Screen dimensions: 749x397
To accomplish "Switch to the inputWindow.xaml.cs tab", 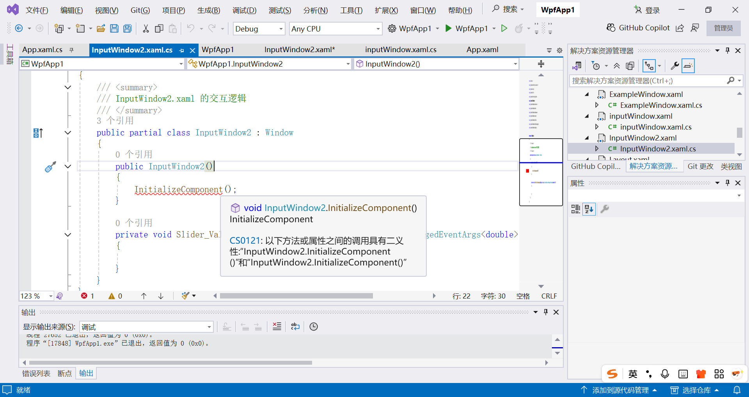I will click(x=401, y=50).
